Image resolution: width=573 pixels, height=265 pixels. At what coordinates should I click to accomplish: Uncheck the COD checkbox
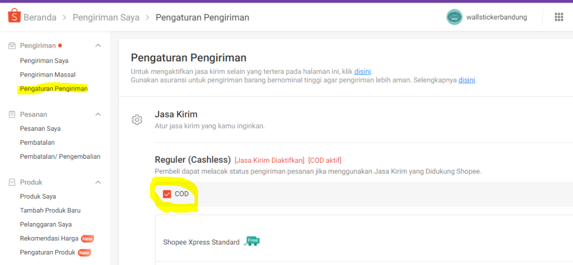(x=167, y=194)
